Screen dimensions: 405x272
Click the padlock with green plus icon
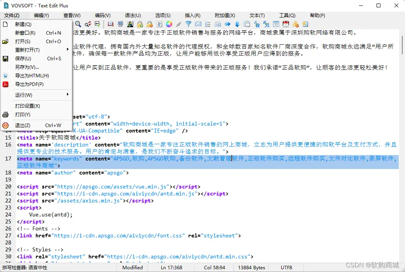[140, 24]
